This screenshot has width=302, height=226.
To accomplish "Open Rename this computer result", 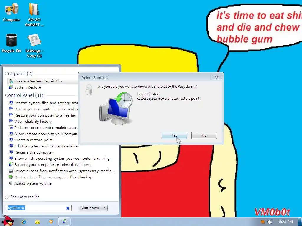I will 34,152.
